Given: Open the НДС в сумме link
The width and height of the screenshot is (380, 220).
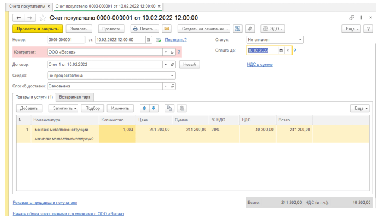Looking at the screenshot, I should (x=260, y=64).
